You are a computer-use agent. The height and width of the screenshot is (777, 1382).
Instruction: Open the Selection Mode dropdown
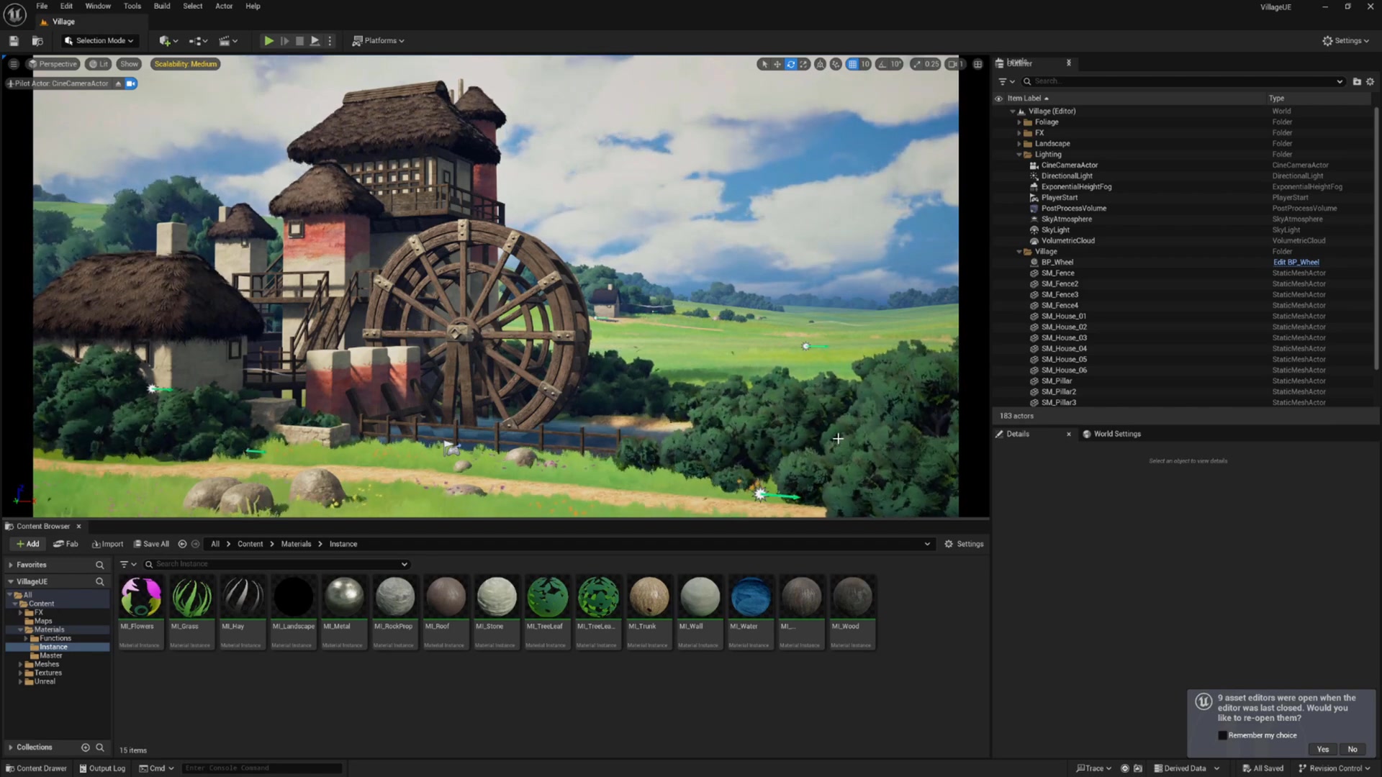click(99, 41)
